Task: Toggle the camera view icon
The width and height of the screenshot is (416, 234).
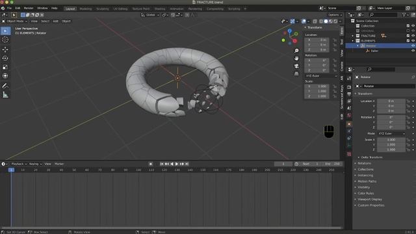Action: (x=296, y=66)
